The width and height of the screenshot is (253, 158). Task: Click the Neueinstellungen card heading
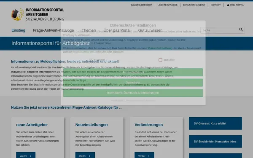(x=92, y=125)
